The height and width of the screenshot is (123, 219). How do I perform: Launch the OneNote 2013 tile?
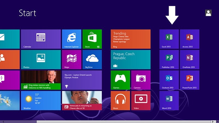point(189,60)
